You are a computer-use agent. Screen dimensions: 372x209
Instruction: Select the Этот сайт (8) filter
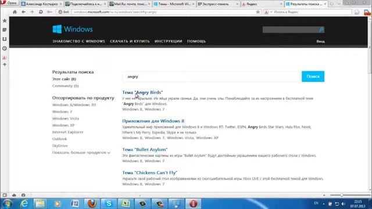click(64, 79)
